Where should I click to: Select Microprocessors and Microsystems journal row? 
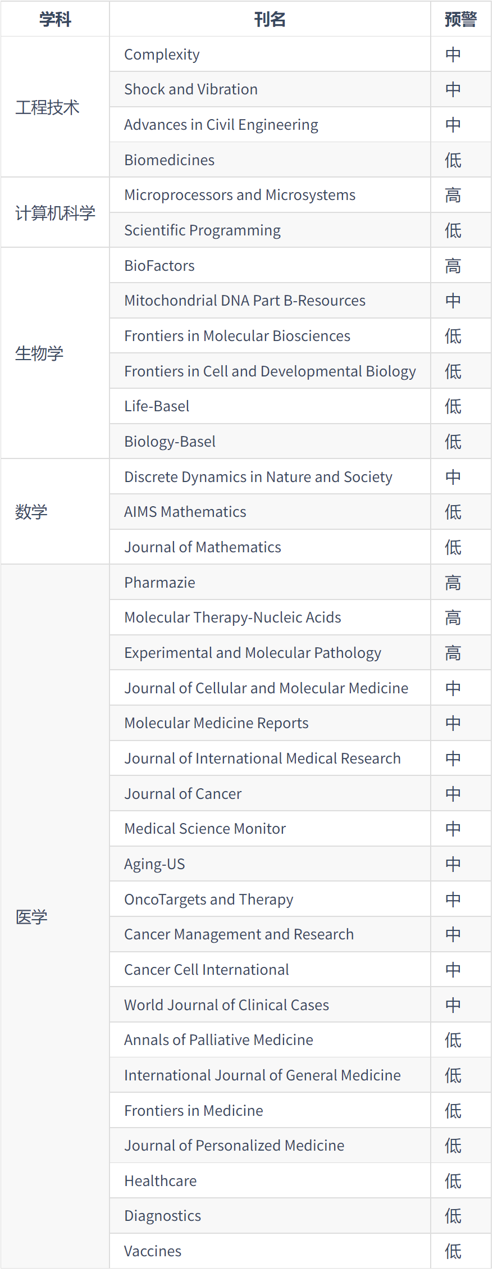coord(240,195)
